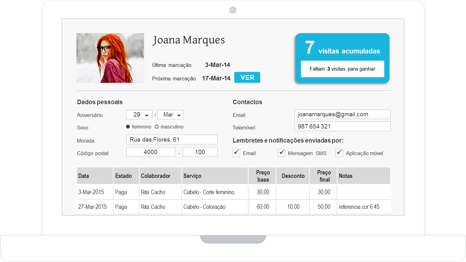Click the VER button next to próxima marcação
466x262 pixels.
[247, 77]
